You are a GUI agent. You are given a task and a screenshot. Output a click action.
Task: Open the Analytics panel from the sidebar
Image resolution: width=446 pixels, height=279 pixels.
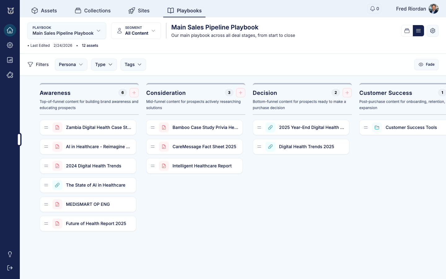coord(10,60)
